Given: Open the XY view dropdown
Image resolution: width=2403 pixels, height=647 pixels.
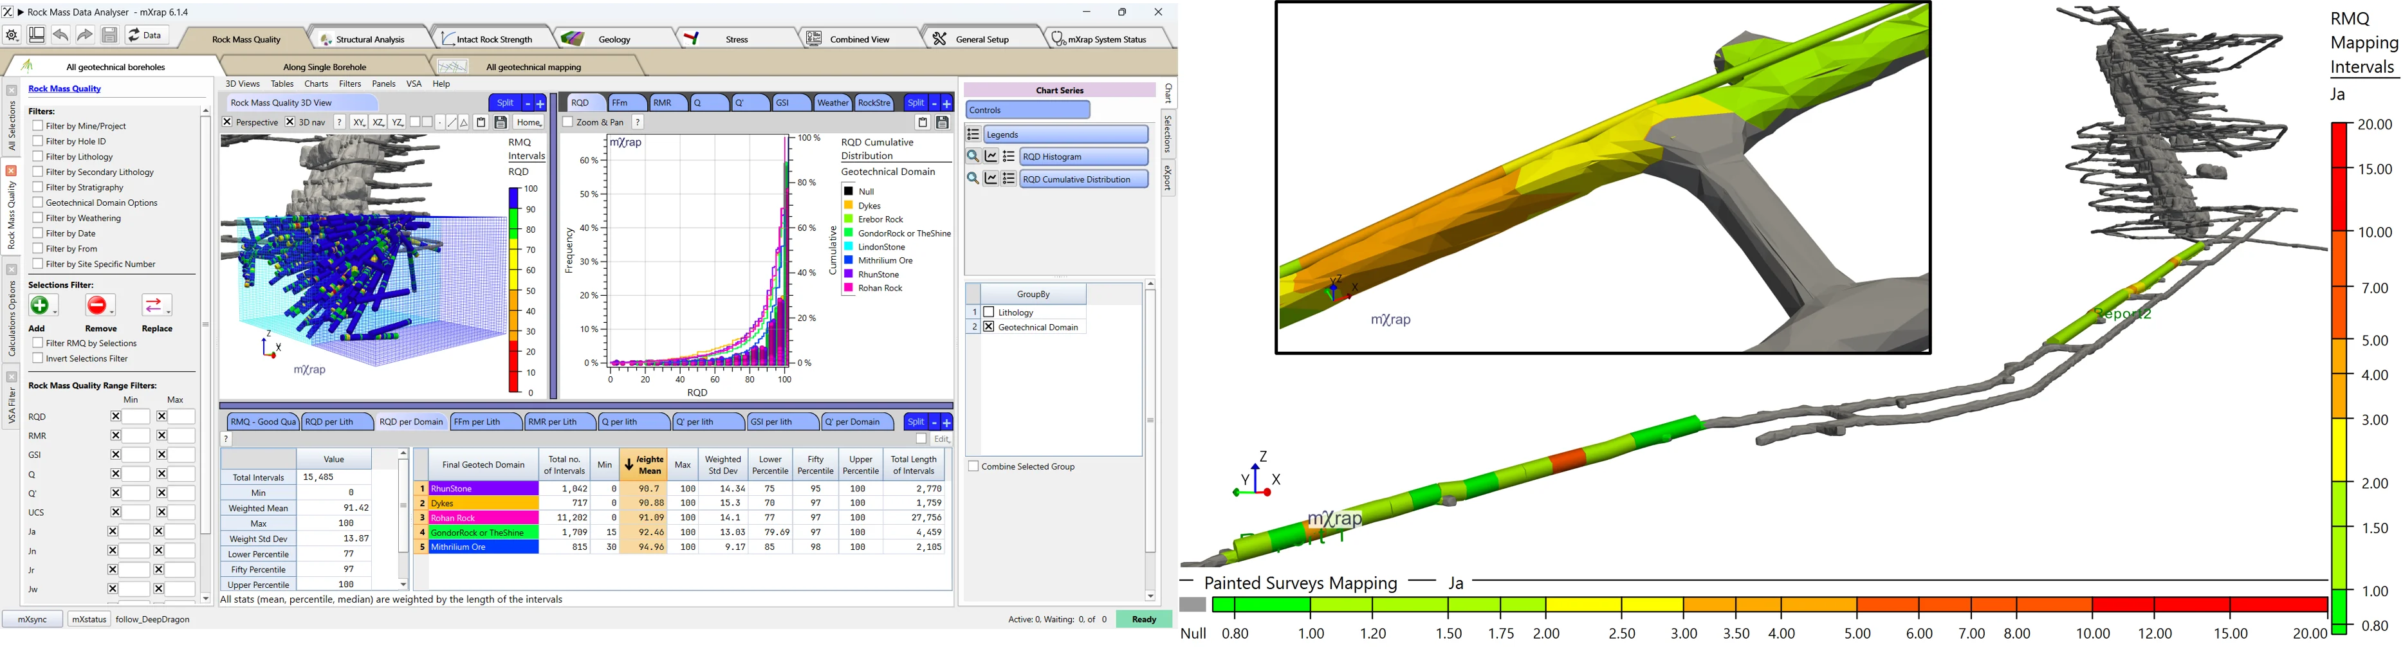Looking at the screenshot, I should click(x=359, y=122).
